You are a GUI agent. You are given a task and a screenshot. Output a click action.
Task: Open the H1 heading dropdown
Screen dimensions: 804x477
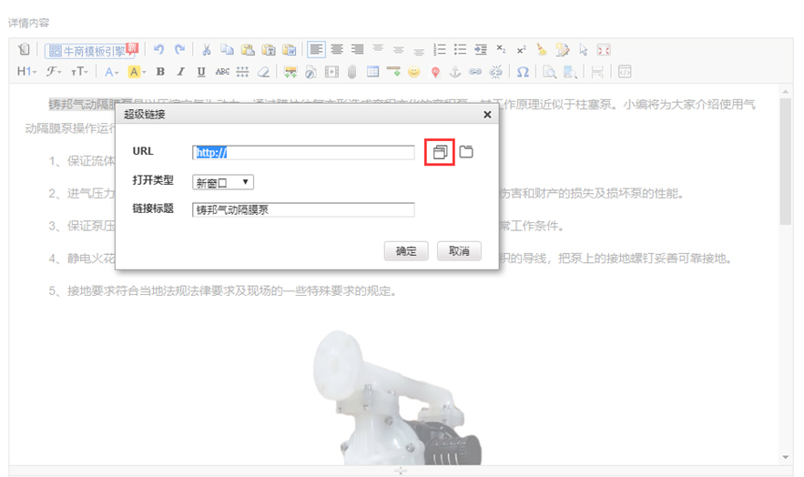[26, 72]
